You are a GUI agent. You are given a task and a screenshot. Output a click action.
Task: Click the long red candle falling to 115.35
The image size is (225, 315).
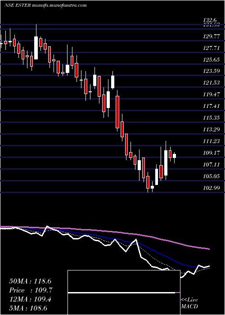pyautogui.click(x=117, y=112)
